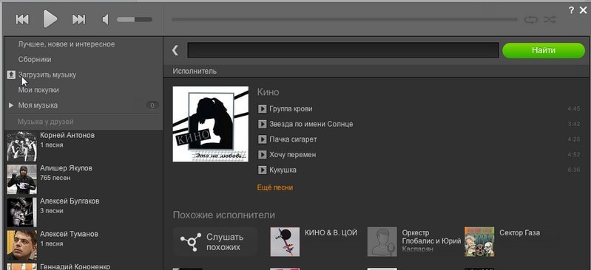Open Оркестр Глобалис placeholder avatar
The height and width of the screenshot is (270, 591).
tap(382, 242)
